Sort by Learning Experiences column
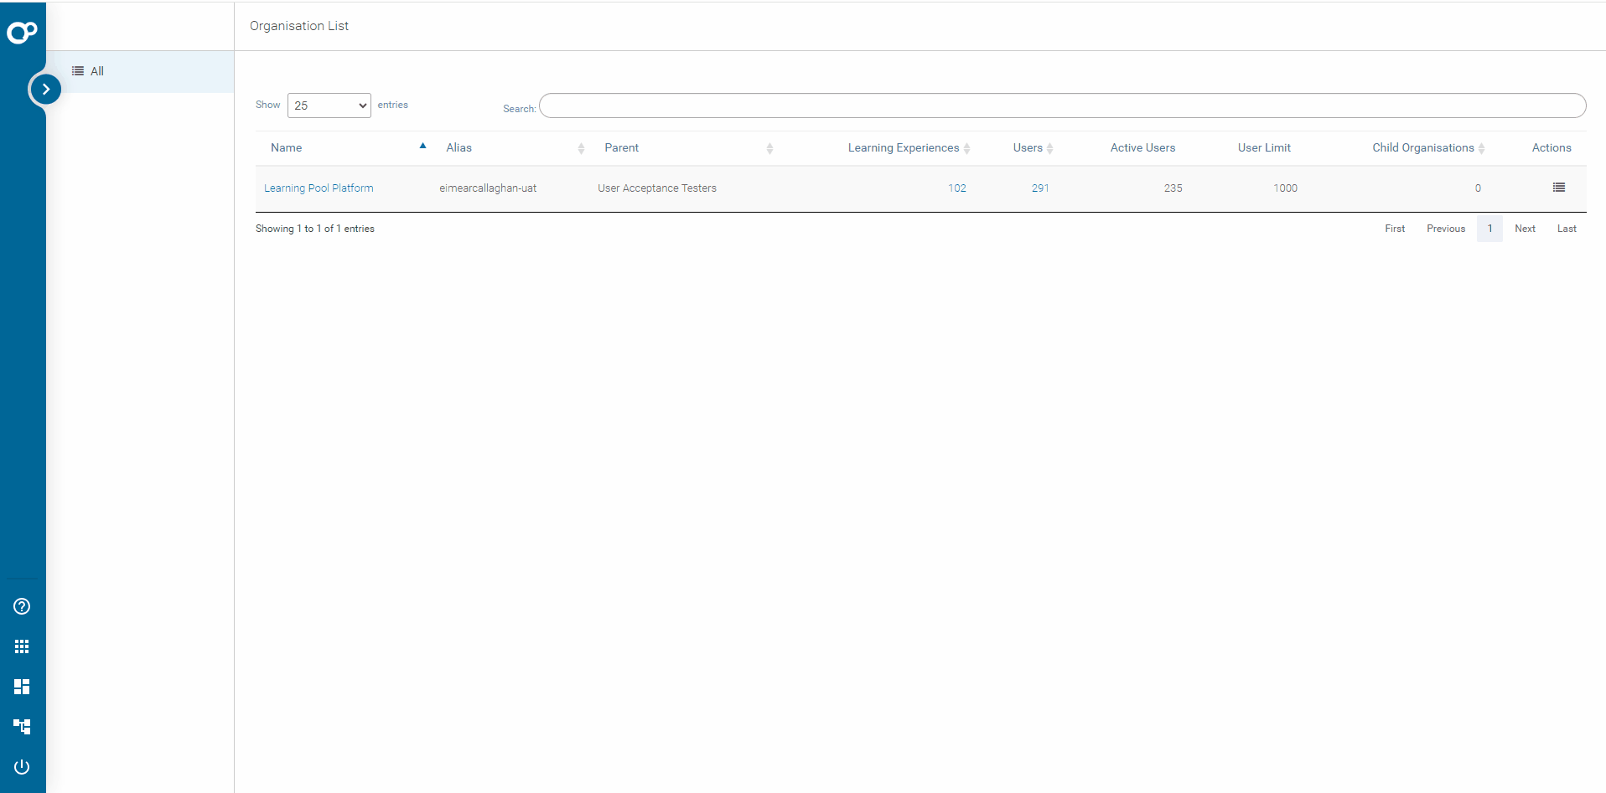The height and width of the screenshot is (793, 1606). [x=904, y=147]
